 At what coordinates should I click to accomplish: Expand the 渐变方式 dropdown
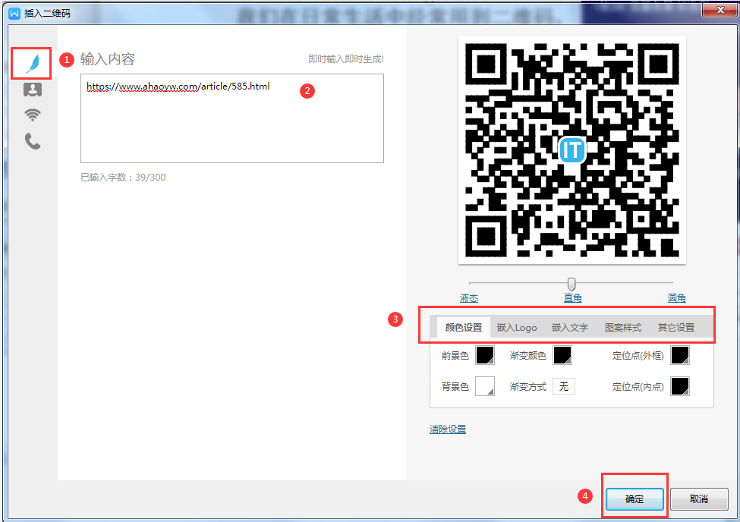(563, 386)
